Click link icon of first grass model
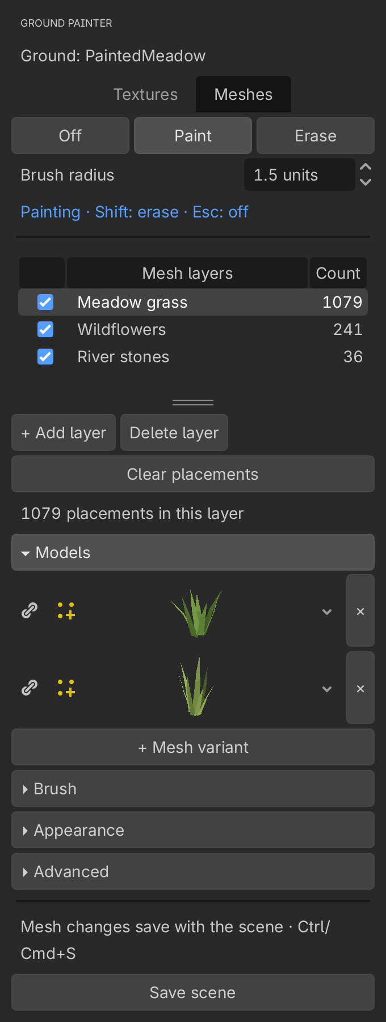The image size is (386, 1022). (x=30, y=610)
